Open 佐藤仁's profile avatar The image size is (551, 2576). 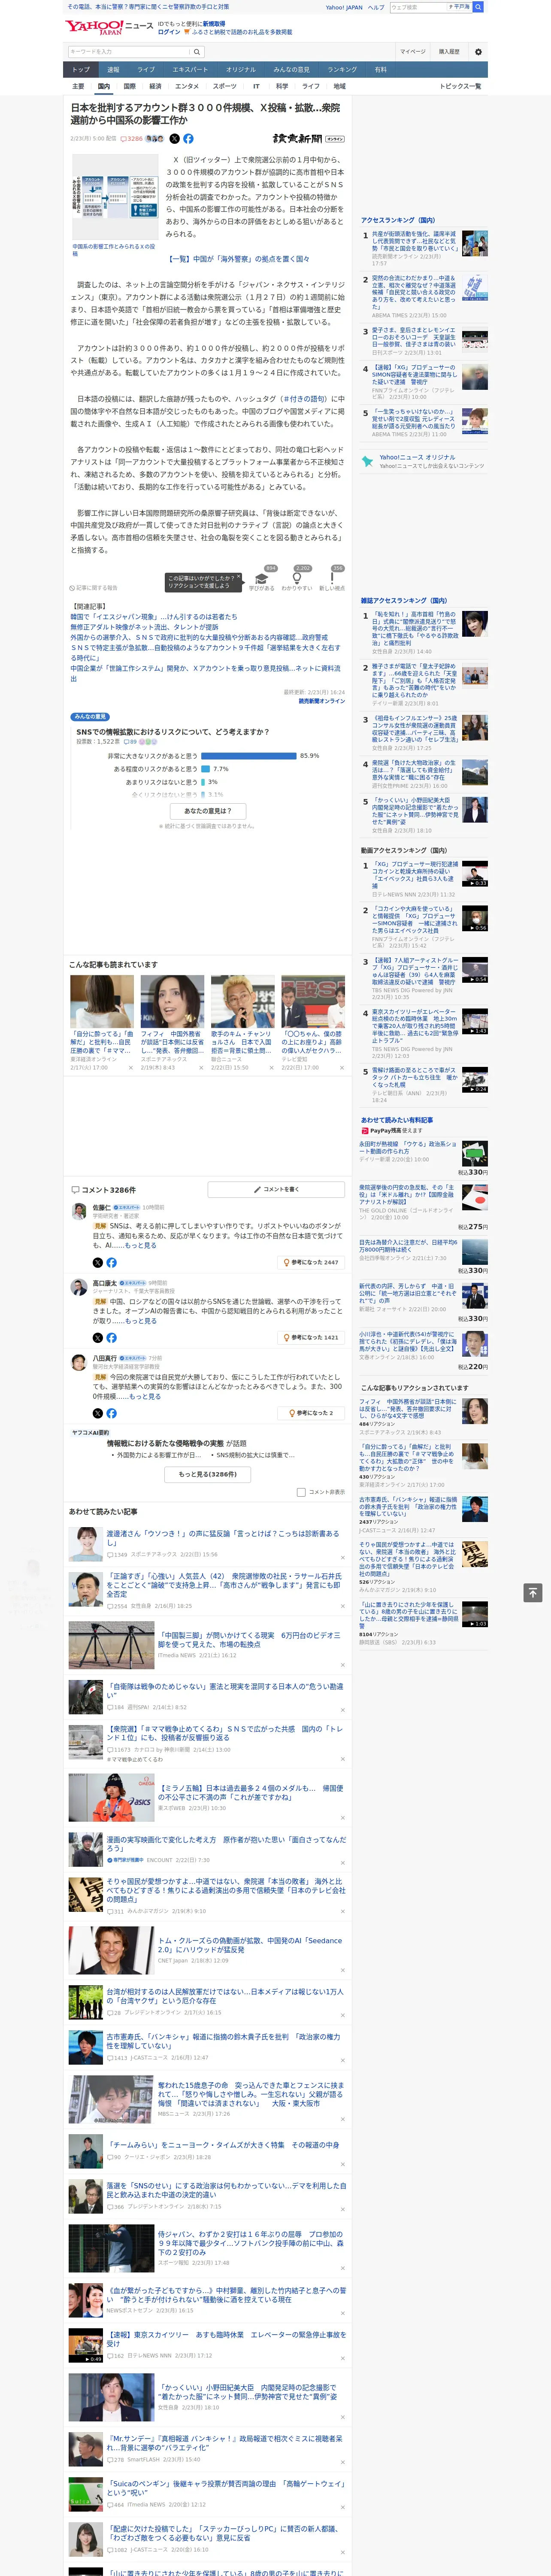coord(79,1211)
